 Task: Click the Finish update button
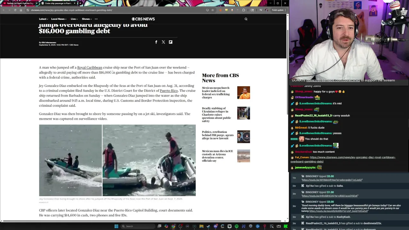click(x=278, y=10)
